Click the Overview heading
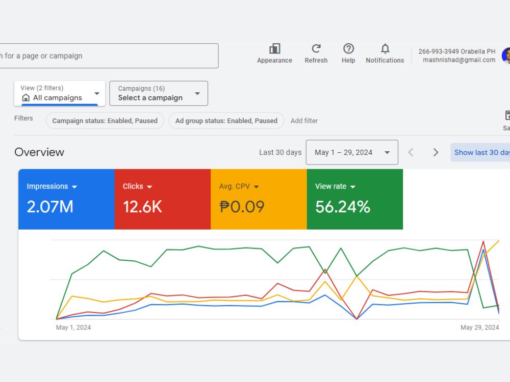This screenshot has height=382, width=510. 39,152
